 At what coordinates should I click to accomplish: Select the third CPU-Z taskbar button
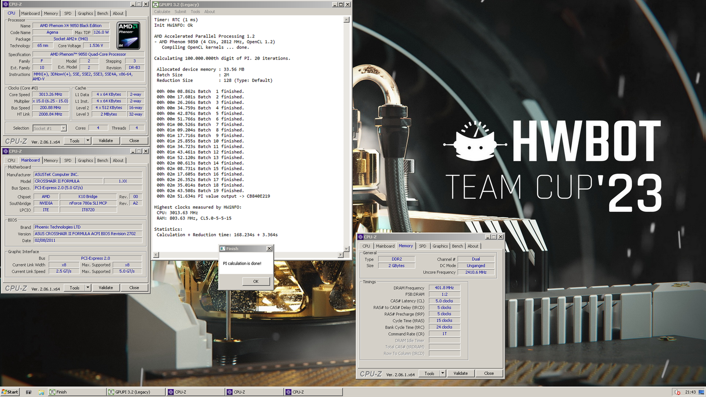pos(314,392)
